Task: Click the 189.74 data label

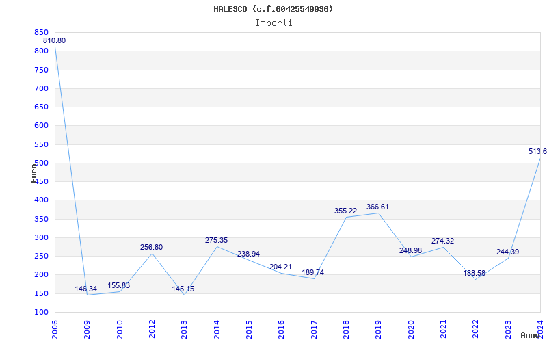Action: pos(313,272)
